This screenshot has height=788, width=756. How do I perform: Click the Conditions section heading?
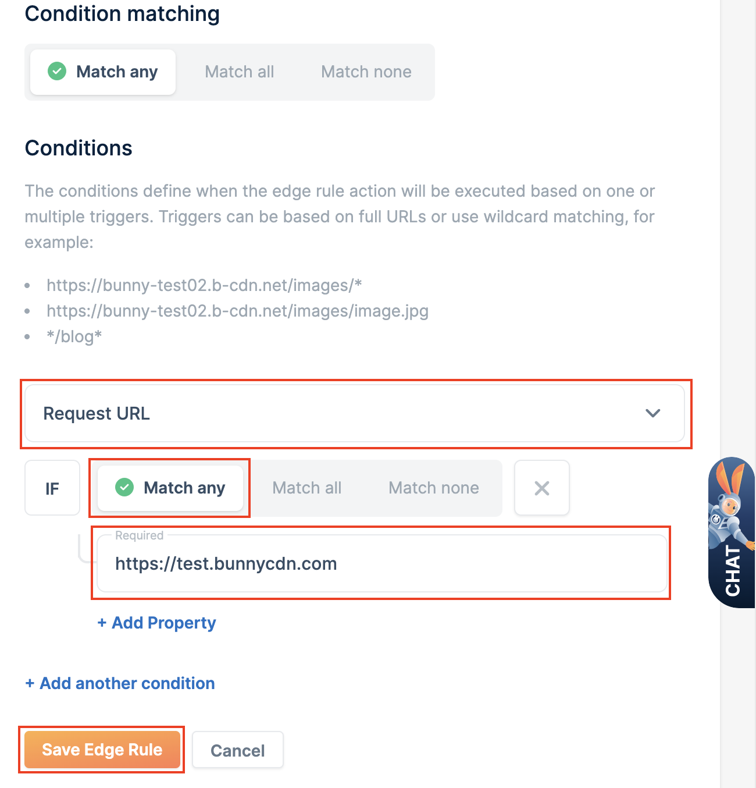79,148
